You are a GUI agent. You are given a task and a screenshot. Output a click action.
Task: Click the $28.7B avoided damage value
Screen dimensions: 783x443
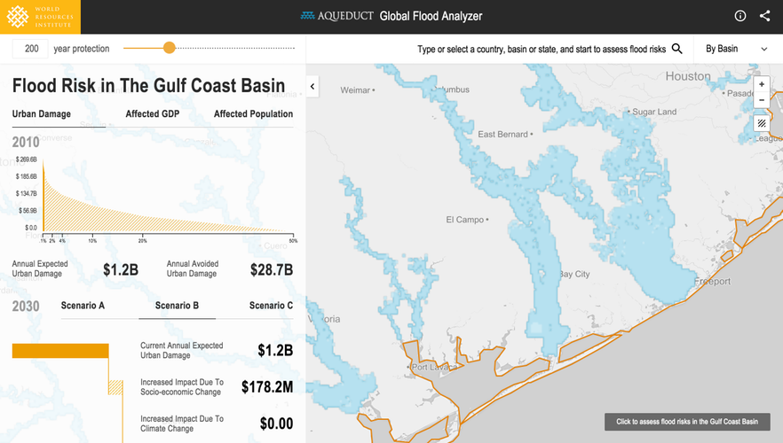pyautogui.click(x=271, y=269)
